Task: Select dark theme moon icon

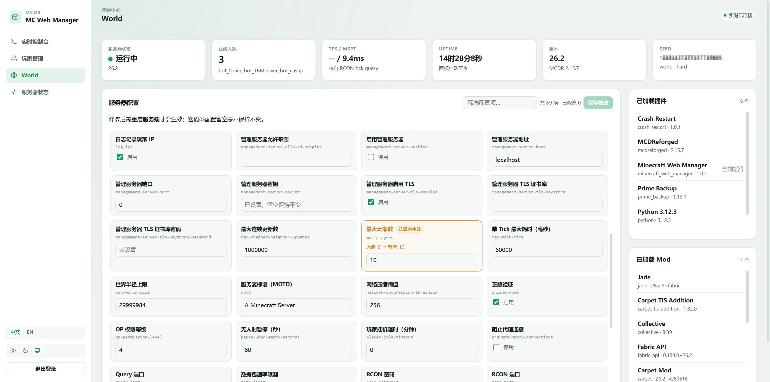Action: point(25,350)
